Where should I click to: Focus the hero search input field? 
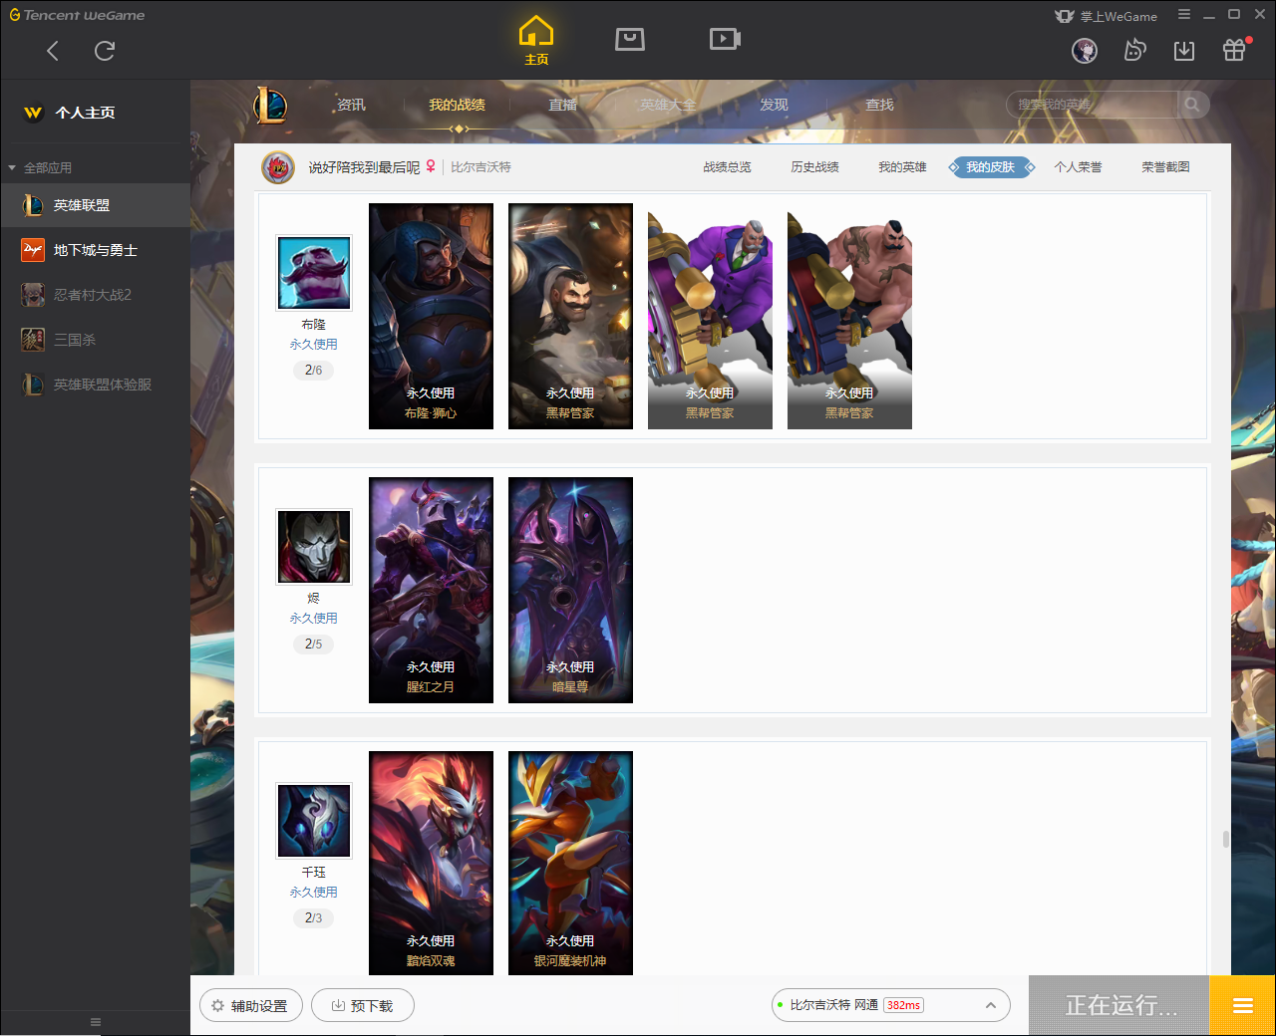pyautogui.click(x=1093, y=105)
